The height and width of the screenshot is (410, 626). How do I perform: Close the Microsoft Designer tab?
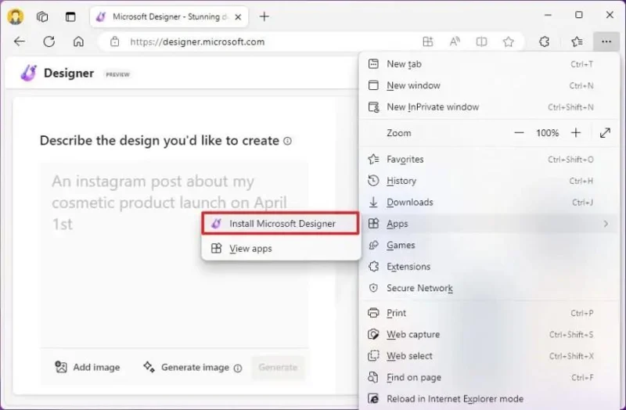[x=238, y=16]
